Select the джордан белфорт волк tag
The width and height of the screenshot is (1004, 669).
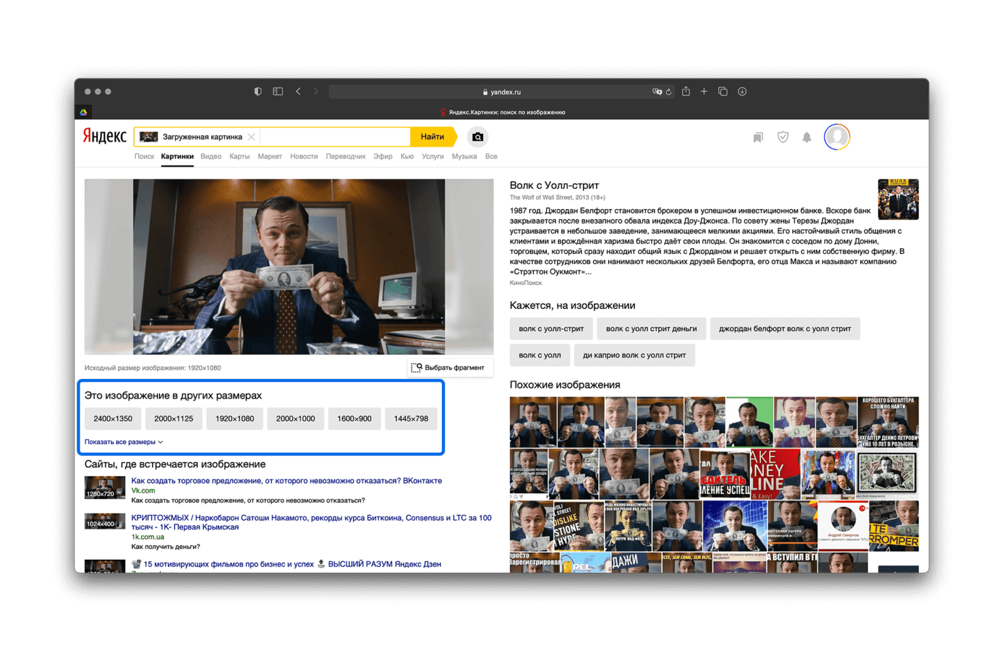click(785, 329)
